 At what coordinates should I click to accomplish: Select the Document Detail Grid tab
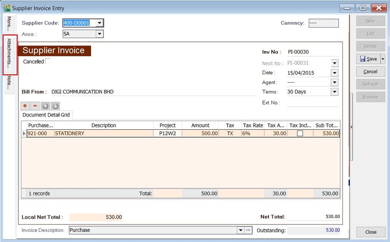(x=45, y=115)
